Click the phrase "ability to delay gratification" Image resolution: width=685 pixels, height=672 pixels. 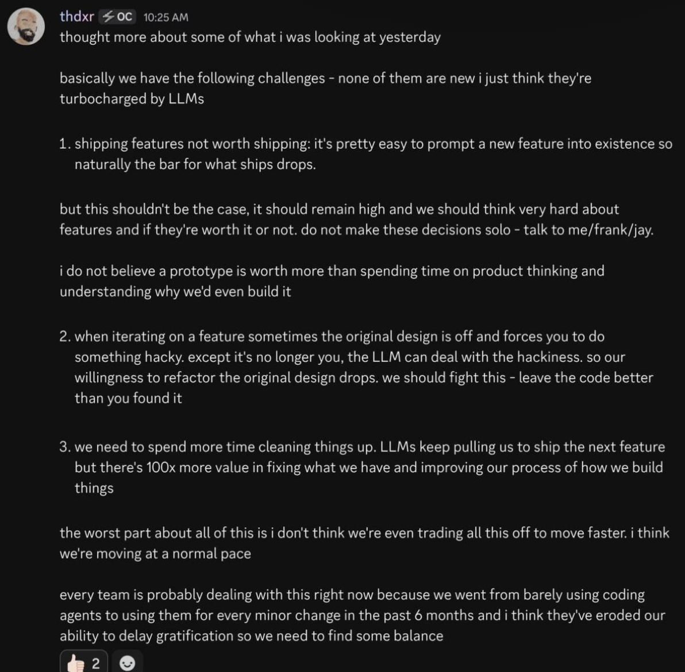point(146,636)
